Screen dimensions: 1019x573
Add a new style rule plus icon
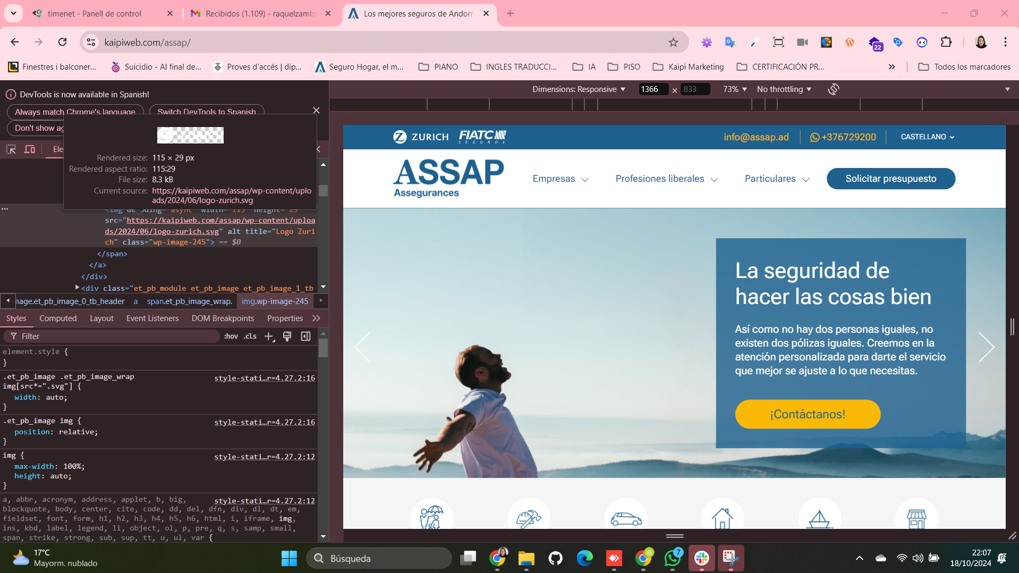269,336
